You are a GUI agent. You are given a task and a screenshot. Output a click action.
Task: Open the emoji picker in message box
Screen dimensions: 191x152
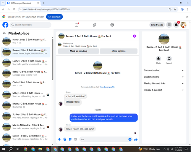tap(130, 139)
